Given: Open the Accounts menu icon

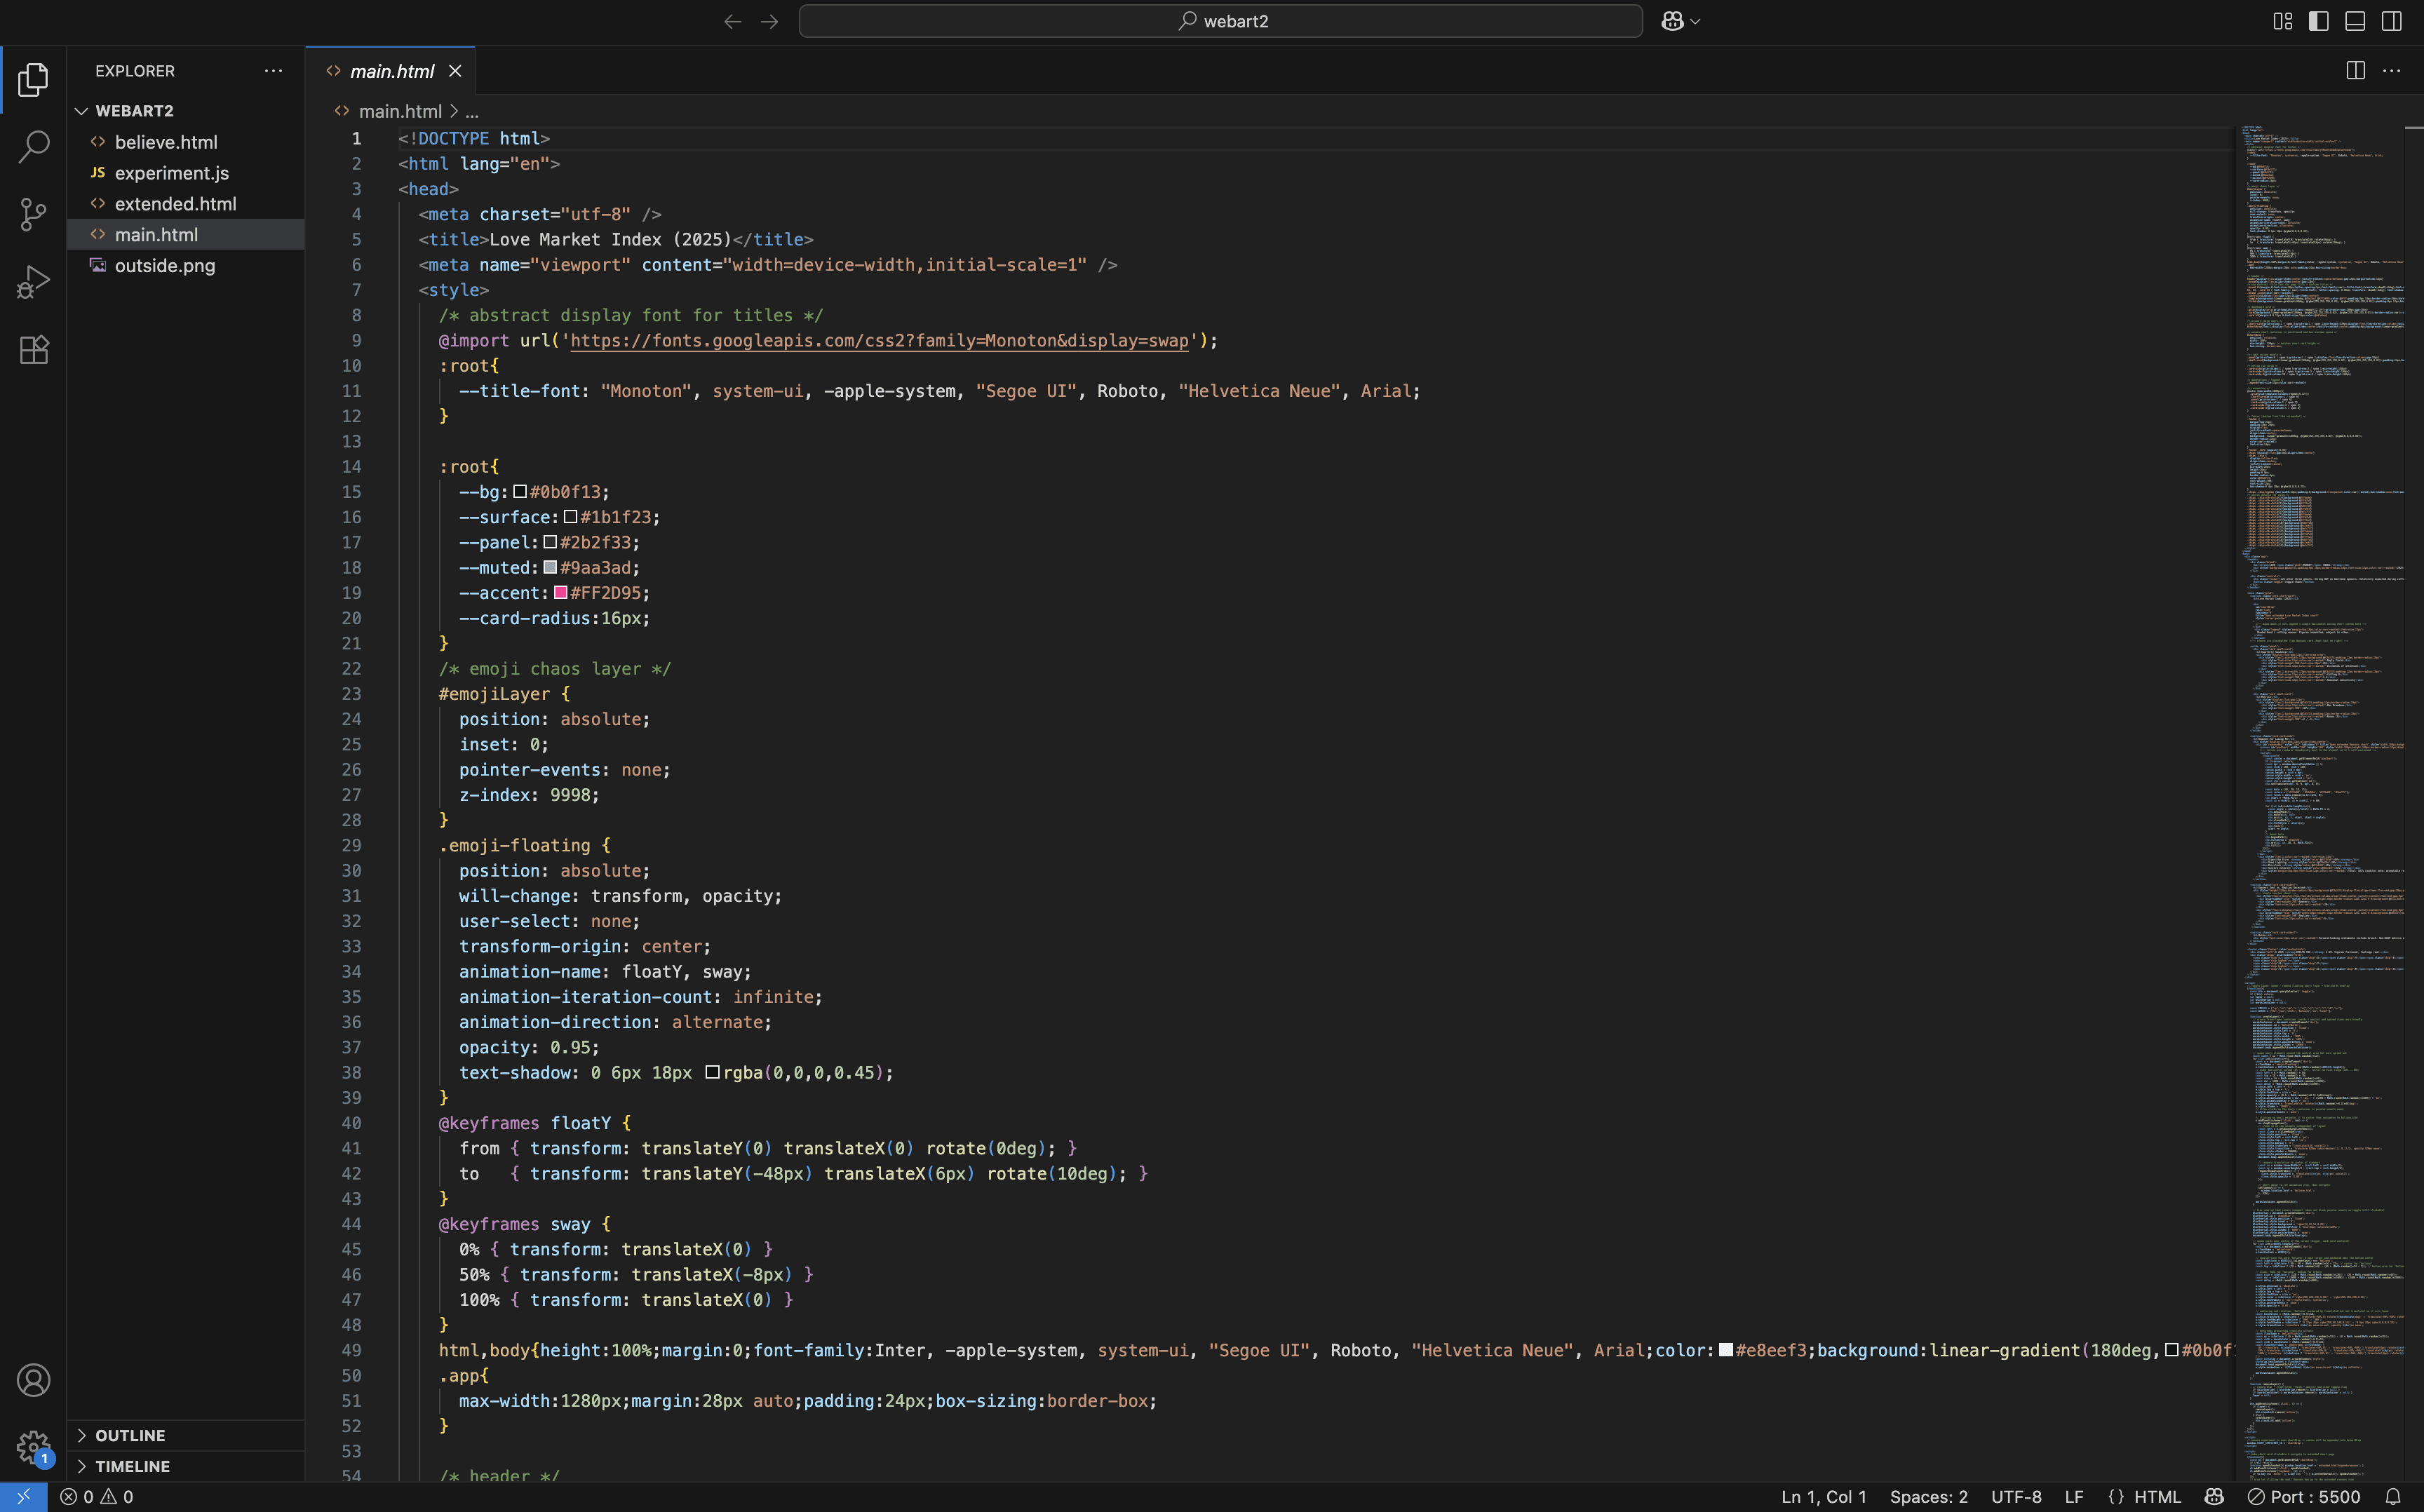Looking at the screenshot, I should tap(33, 1380).
